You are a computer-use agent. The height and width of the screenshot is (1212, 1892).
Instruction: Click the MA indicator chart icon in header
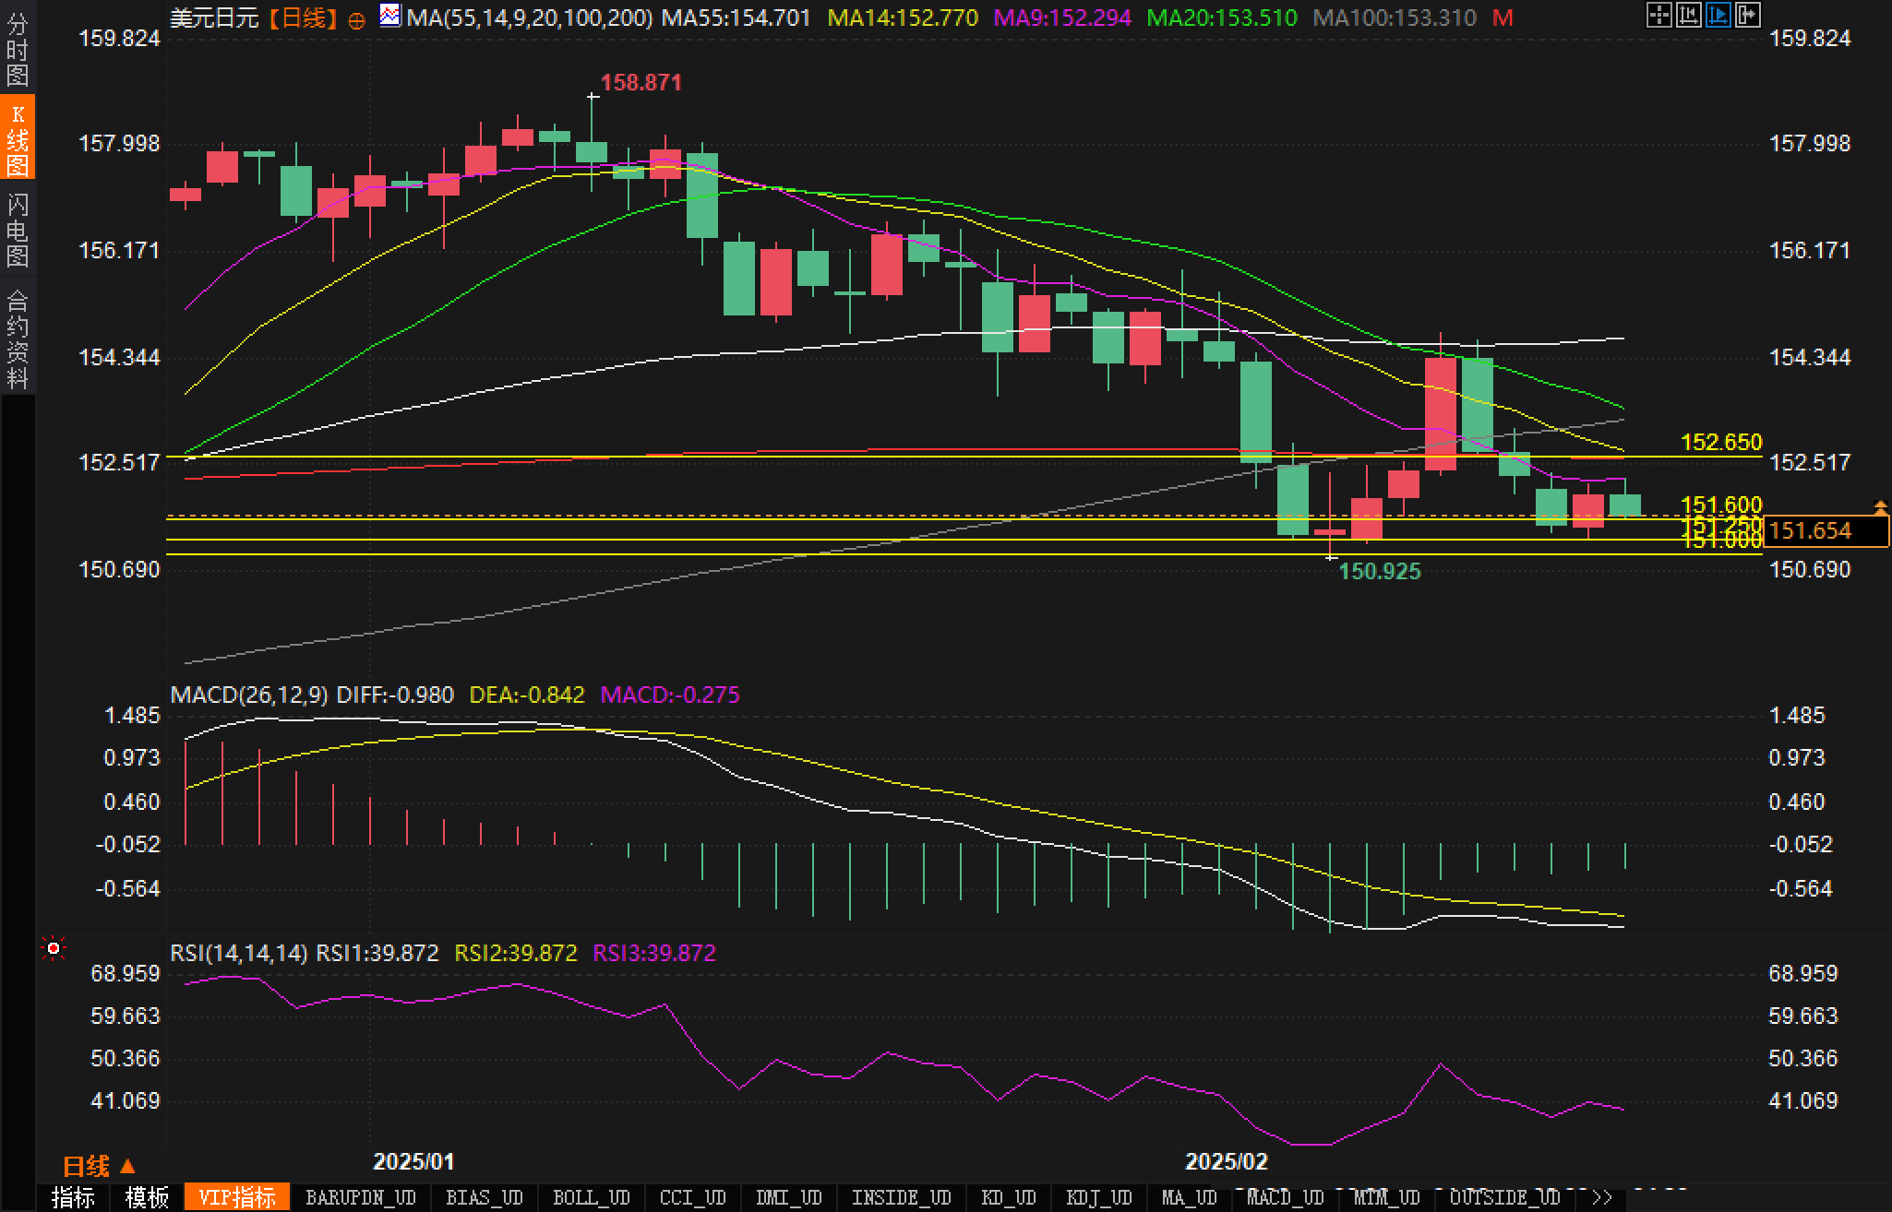click(390, 16)
